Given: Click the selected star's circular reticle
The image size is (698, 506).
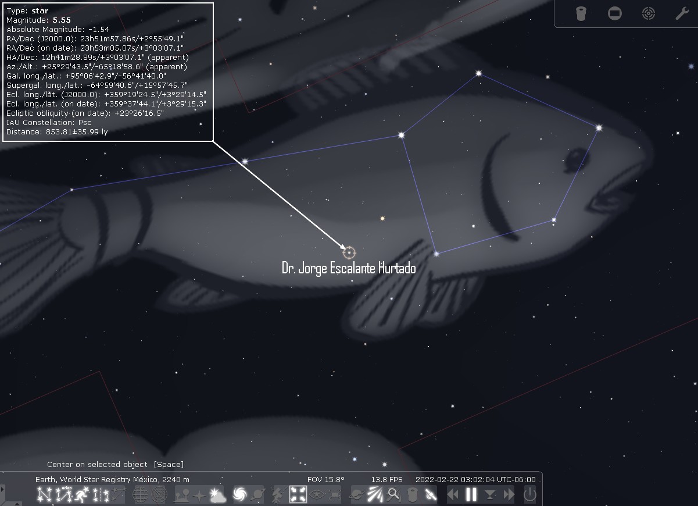Looking at the screenshot, I should pos(349,252).
